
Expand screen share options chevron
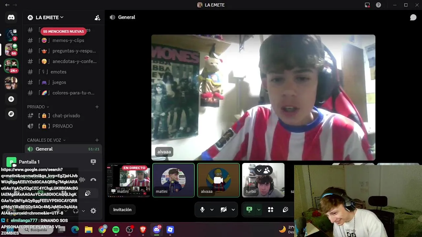pos(259,210)
